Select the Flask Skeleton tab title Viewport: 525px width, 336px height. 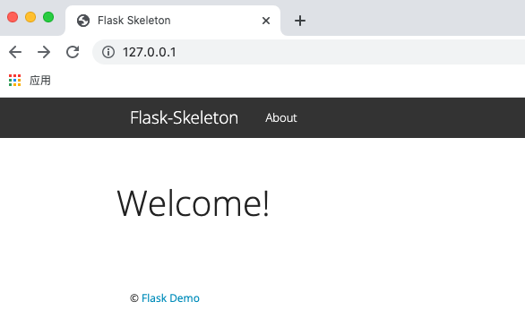pyautogui.click(x=133, y=21)
